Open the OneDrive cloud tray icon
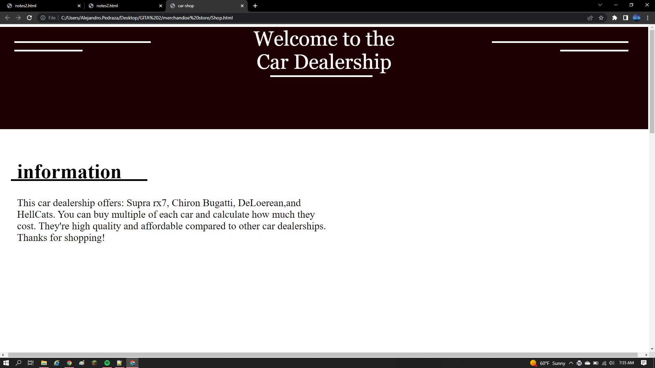655x368 pixels. tap(587, 363)
